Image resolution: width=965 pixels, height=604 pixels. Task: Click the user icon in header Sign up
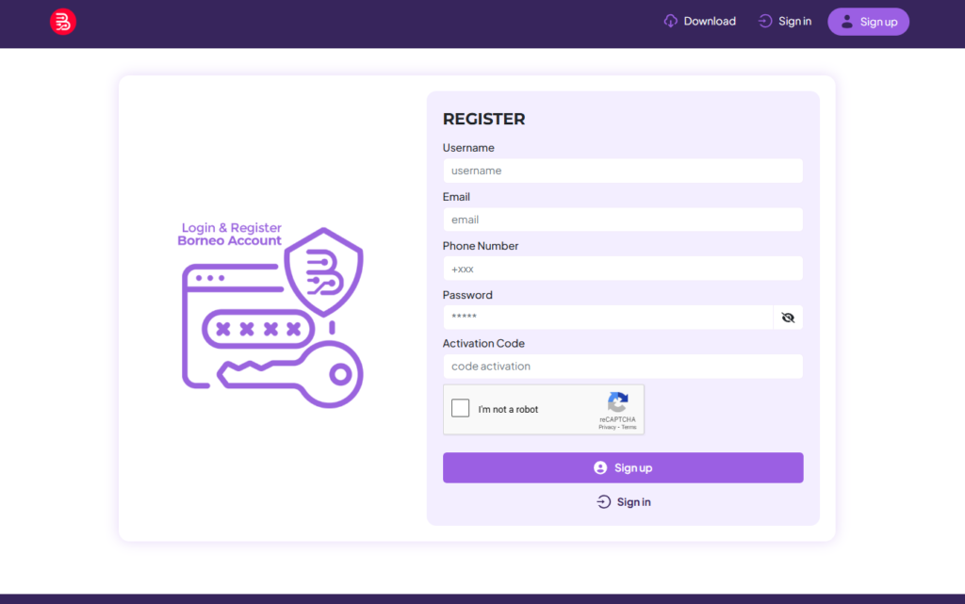tap(846, 22)
